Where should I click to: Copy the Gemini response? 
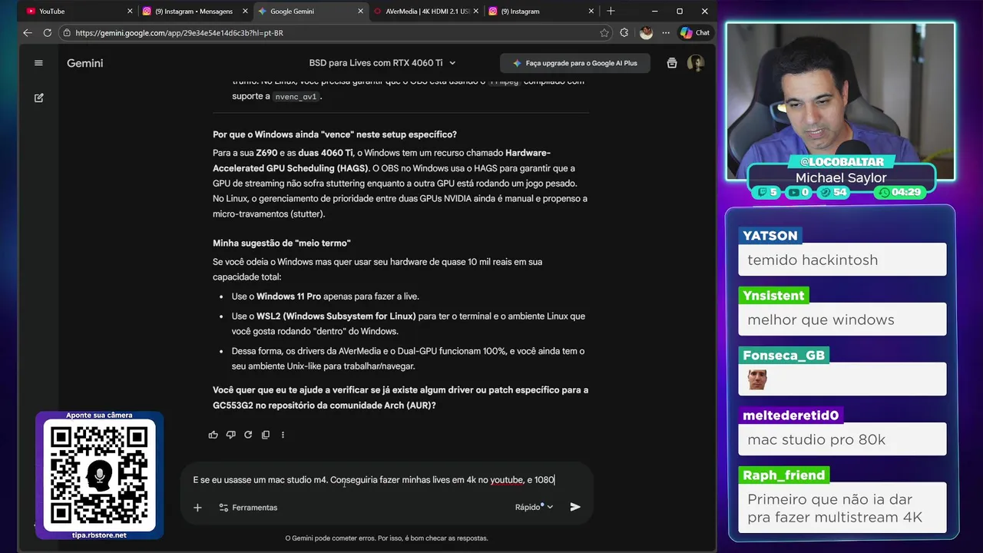coord(266,435)
